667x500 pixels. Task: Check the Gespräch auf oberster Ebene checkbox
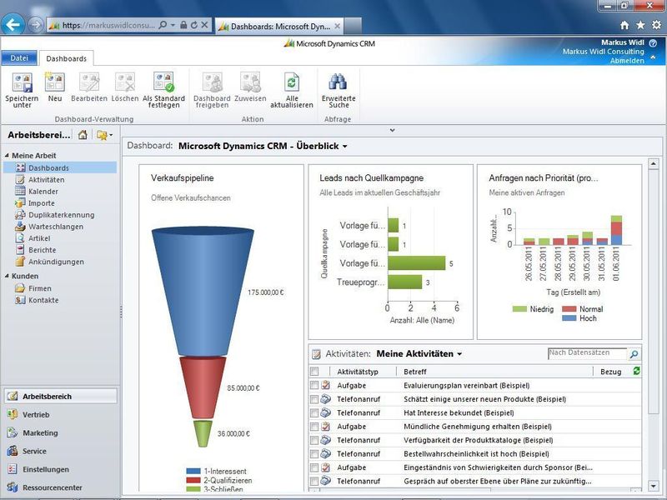coord(314,481)
